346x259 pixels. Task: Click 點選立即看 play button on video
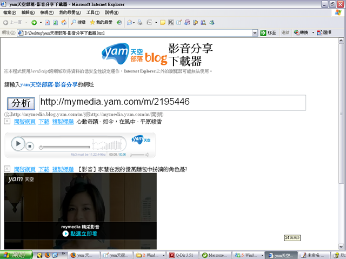pyautogui.click(x=80, y=234)
